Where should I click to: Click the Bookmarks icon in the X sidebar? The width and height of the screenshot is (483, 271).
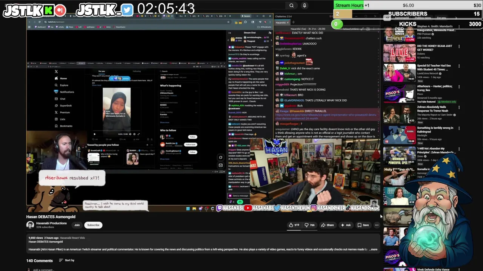click(x=56, y=126)
